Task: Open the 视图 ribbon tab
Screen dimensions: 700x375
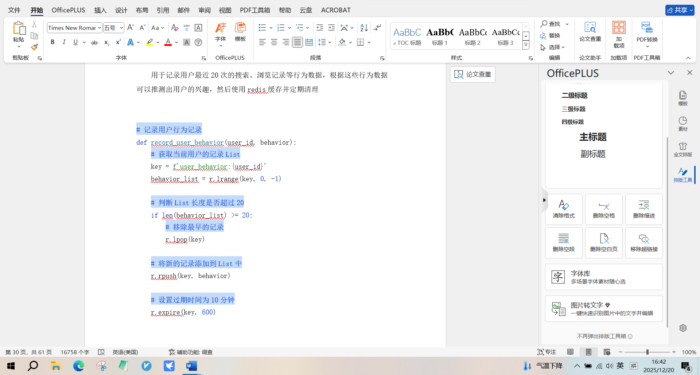Action: pyautogui.click(x=225, y=10)
